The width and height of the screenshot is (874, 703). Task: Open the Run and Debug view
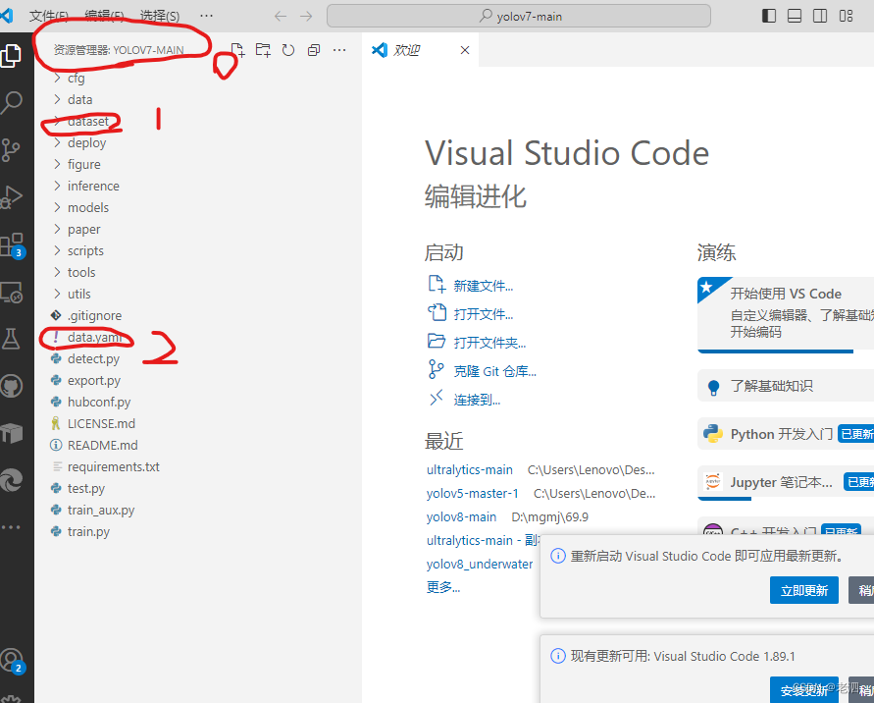11,197
